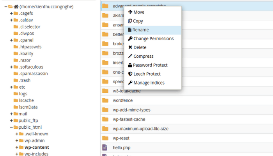The image size is (273, 156).
Task: Click the X icon beside Delete
Action: click(130, 48)
